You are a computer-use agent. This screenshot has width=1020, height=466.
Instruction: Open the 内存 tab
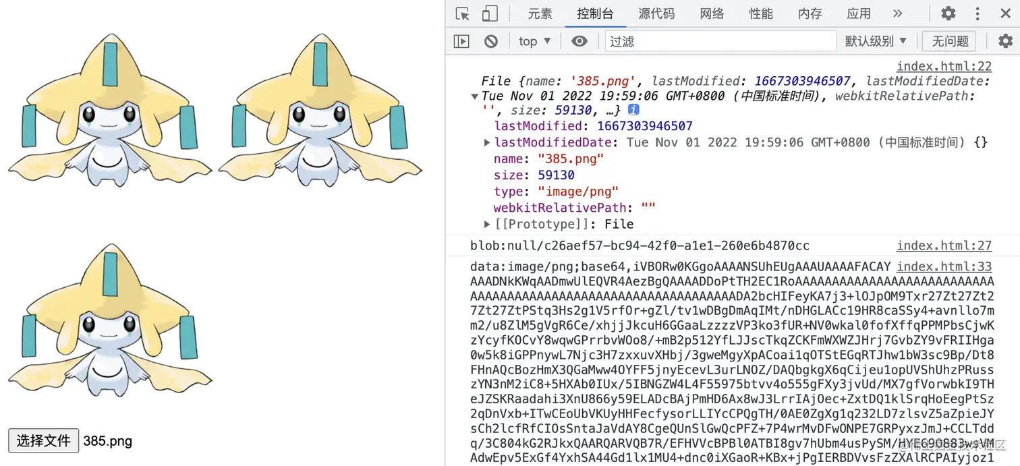[x=810, y=13]
